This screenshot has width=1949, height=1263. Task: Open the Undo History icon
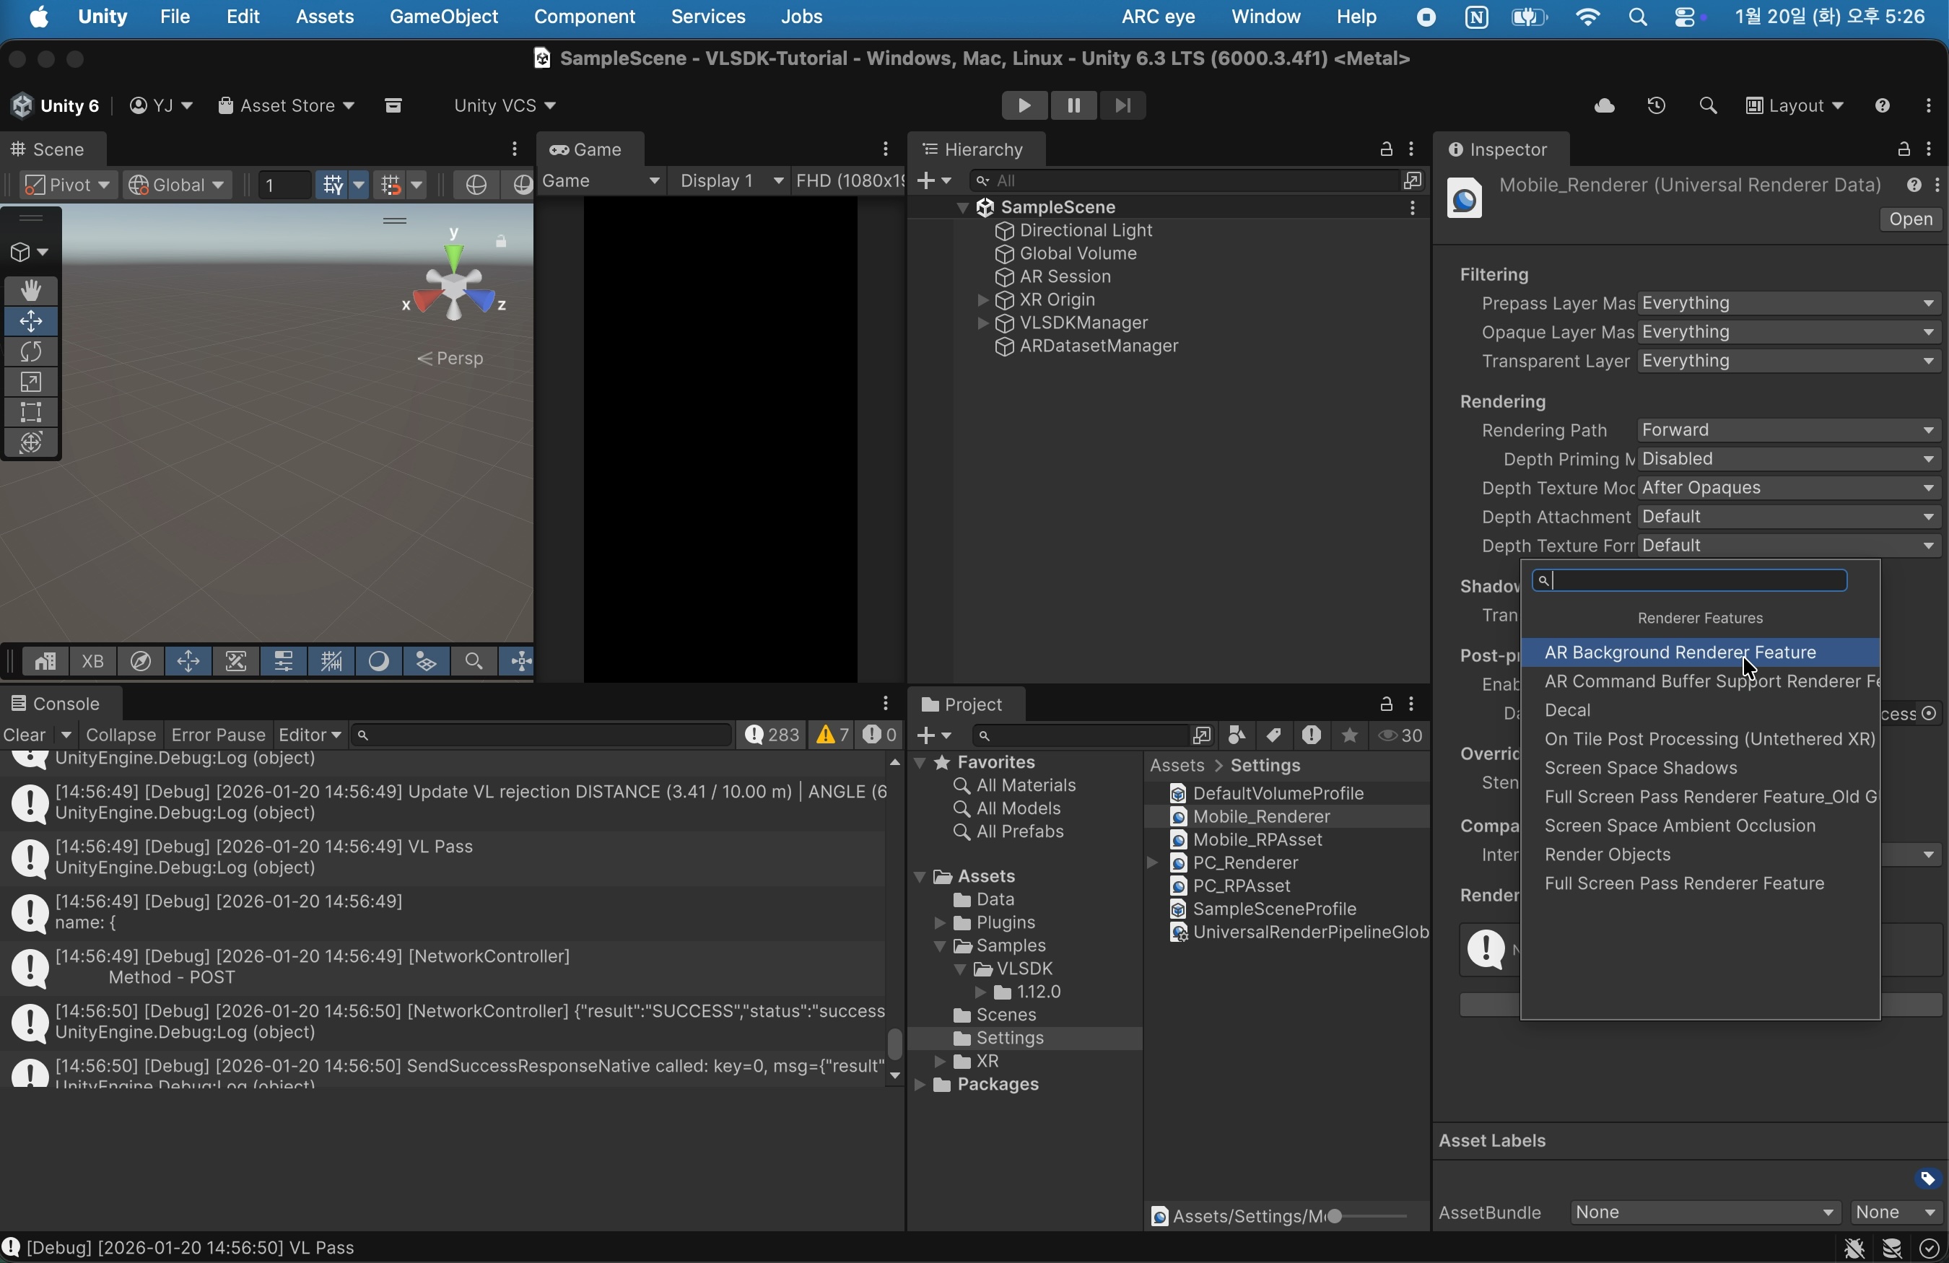click(1656, 106)
